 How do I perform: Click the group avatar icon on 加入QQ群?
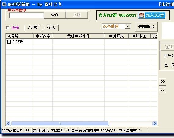[142, 15]
